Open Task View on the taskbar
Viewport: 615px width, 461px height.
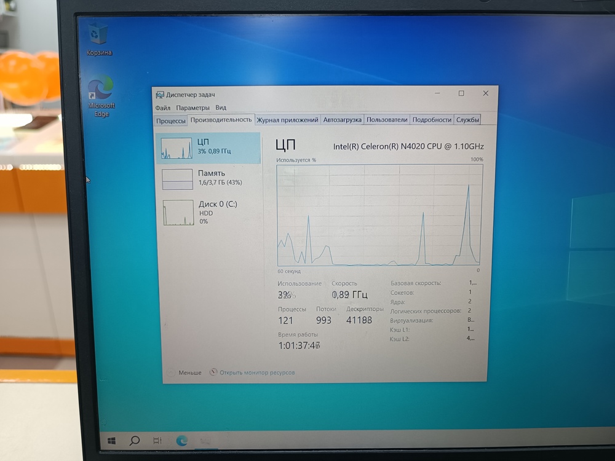(x=157, y=440)
